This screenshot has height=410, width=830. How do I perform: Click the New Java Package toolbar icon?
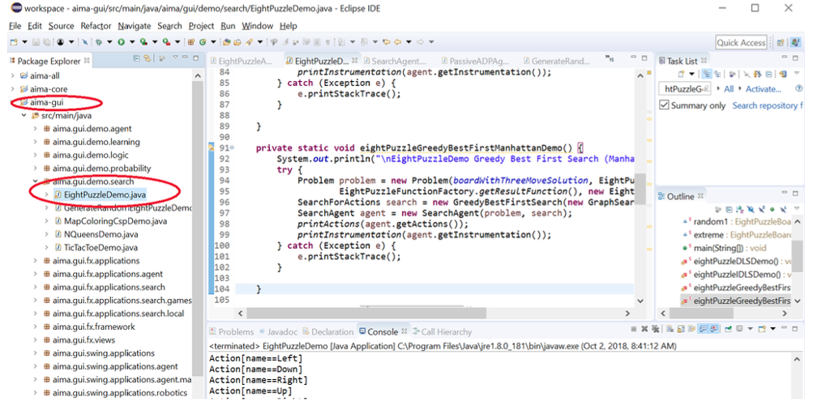[191, 42]
